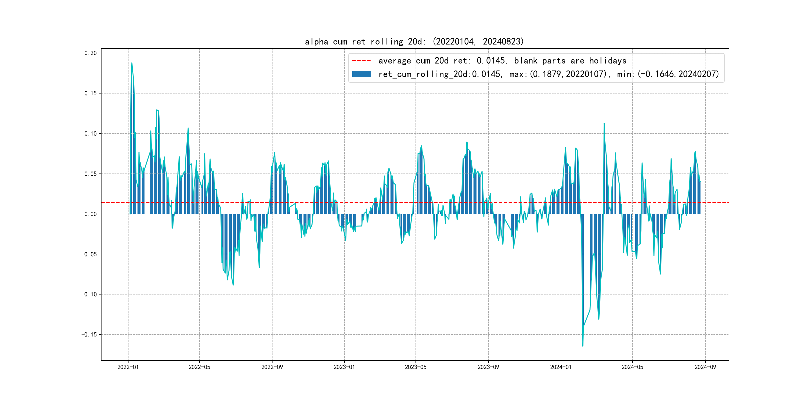
Task: Click the 2023-09 x-axis tick label
Action: click(488, 367)
